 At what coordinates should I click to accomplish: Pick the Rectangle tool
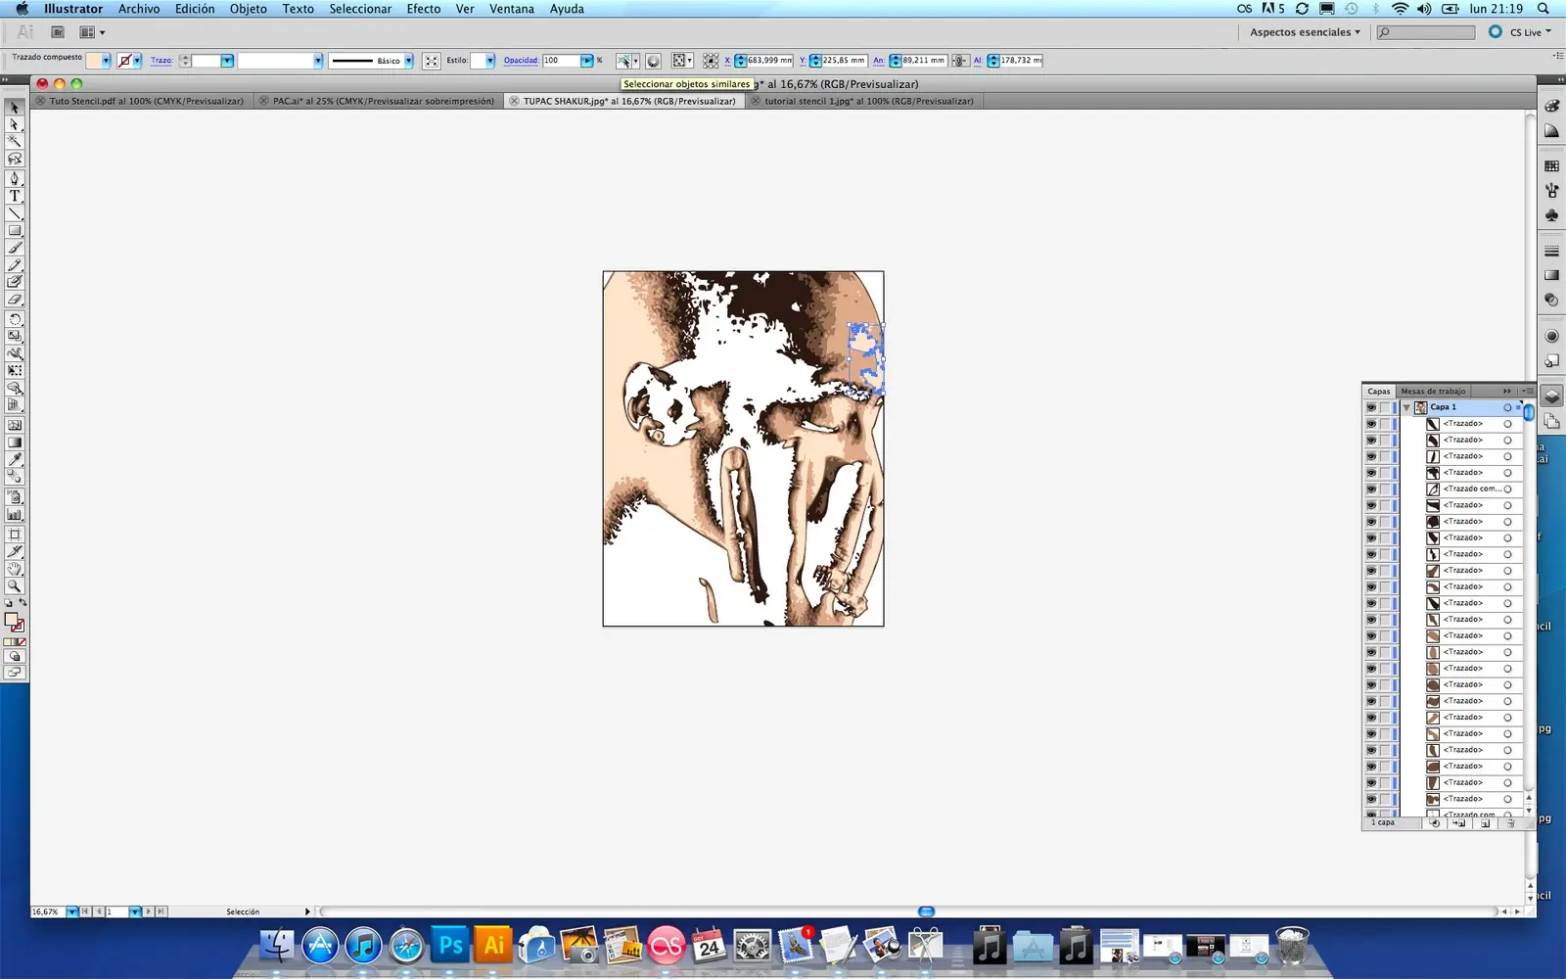pos(15,231)
